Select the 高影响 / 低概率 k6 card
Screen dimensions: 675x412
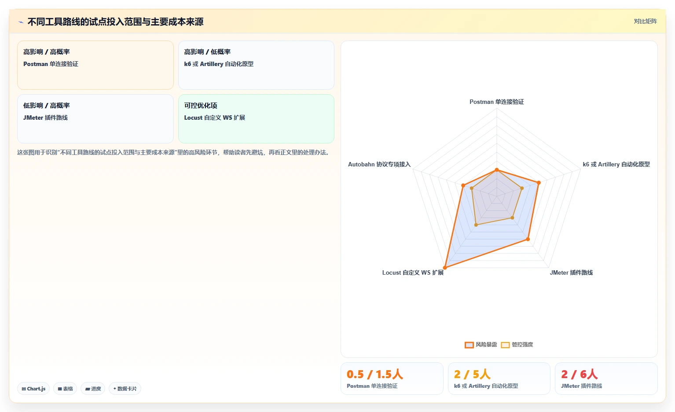point(256,65)
